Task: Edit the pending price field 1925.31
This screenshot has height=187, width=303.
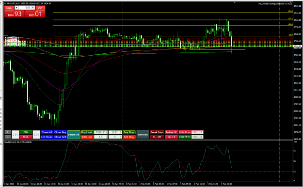Action: tap(101, 132)
